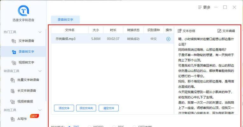Click transcript line 爬上了那个山顶
Screen dimensions: 243x127
tap(190, 60)
